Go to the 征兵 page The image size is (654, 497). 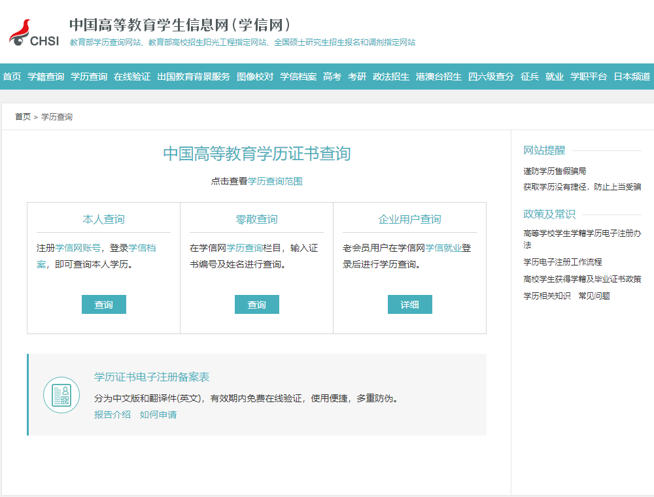[x=530, y=77]
